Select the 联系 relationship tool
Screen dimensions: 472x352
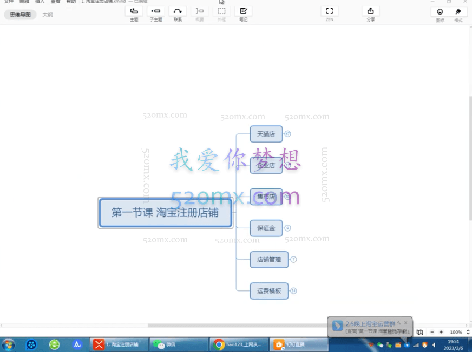[178, 11]
